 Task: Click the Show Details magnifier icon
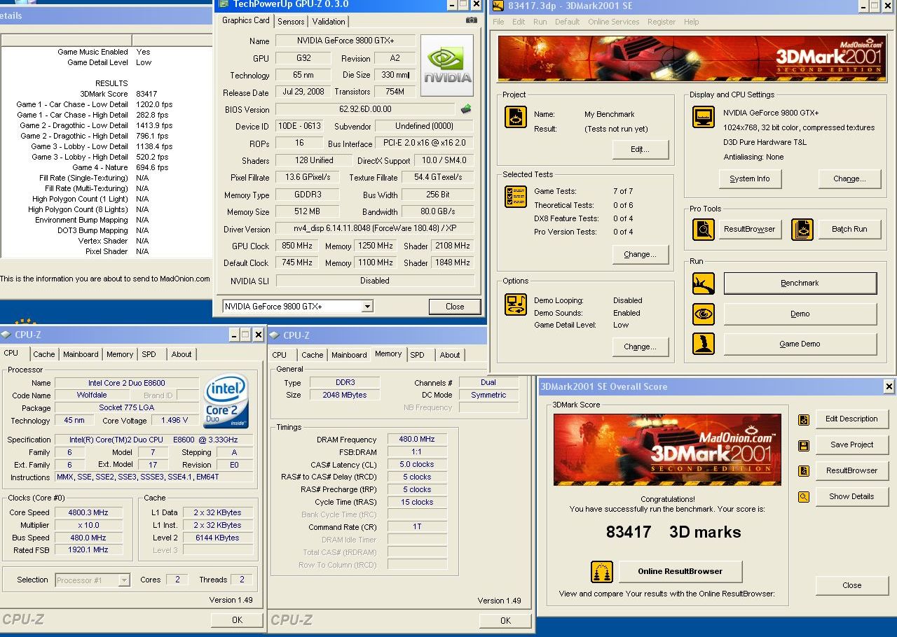(x=804, y=497)
